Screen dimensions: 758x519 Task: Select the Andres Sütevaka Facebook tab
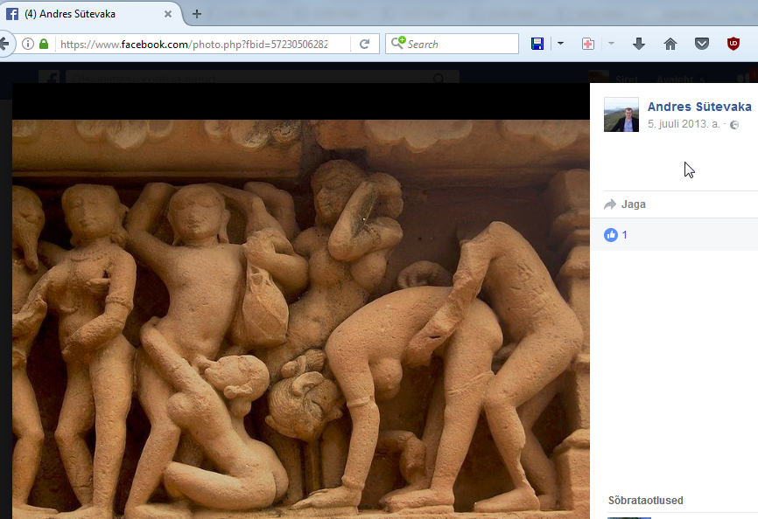[x=92, y=13]
